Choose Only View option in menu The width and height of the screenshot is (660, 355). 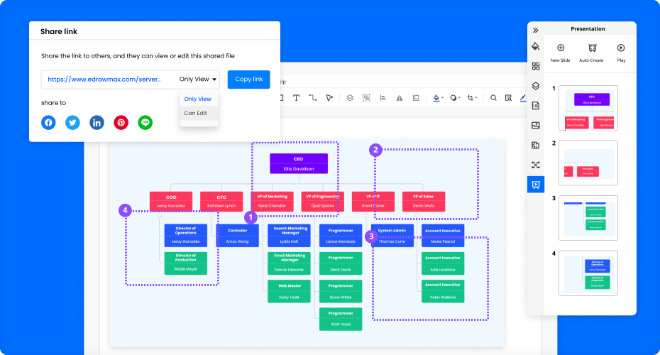click(x=197, y=99)
